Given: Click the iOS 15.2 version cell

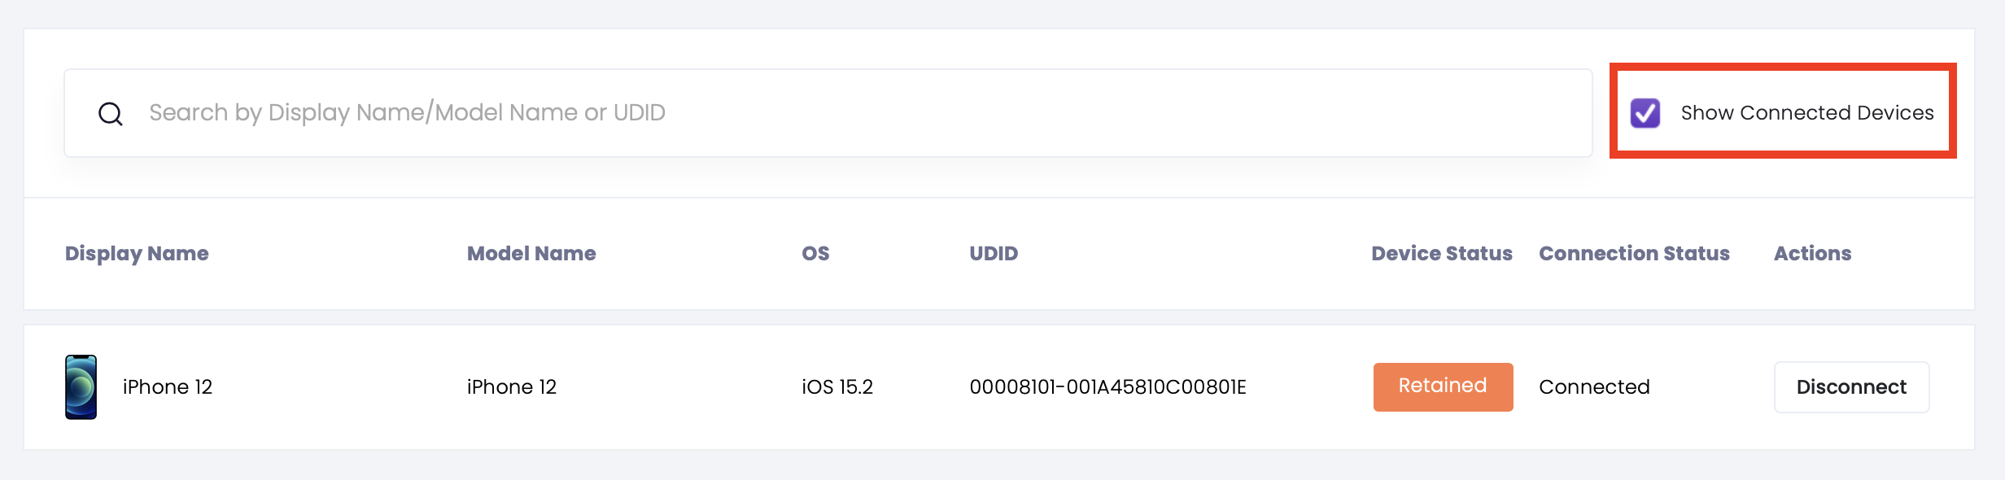Looking at the screenshot, I should click(x=837, y=387).
